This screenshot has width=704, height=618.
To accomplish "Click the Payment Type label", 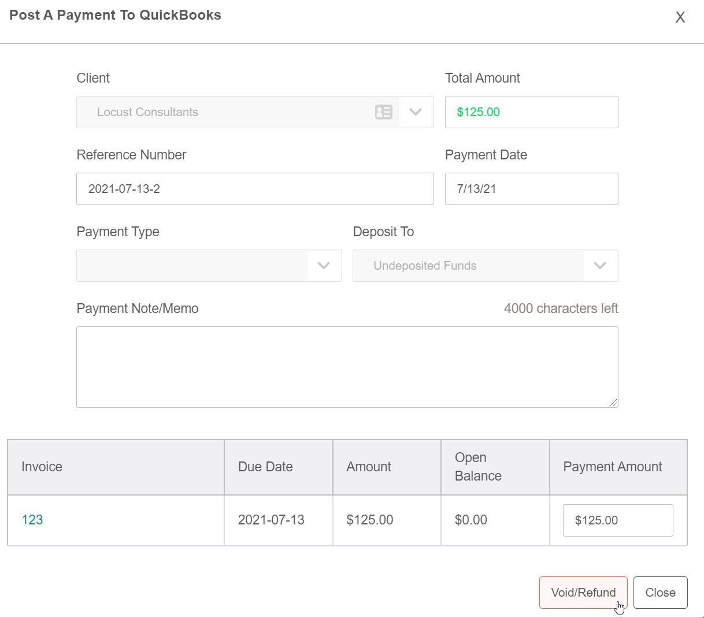I will [118, 232].
